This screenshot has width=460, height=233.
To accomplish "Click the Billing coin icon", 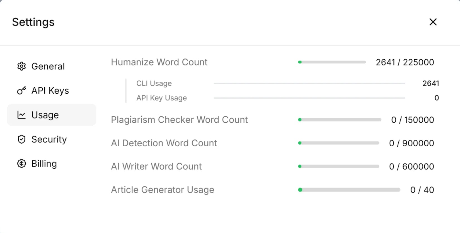I will click(x=21, y=164).
